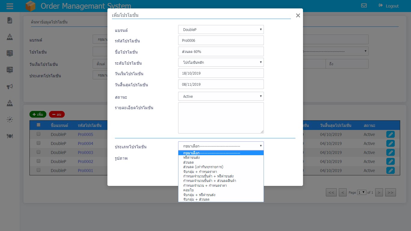The width and height of the screenshot is (411, 231).
Task: Select the กำหนดจำนวน + กำหนดราคา option
Action: [221, 186]
